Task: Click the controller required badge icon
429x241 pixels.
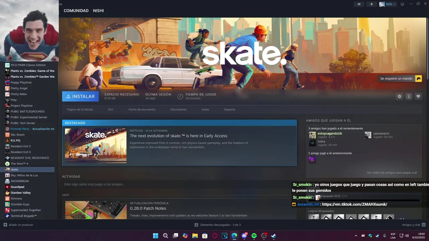Action: [418, 79]
